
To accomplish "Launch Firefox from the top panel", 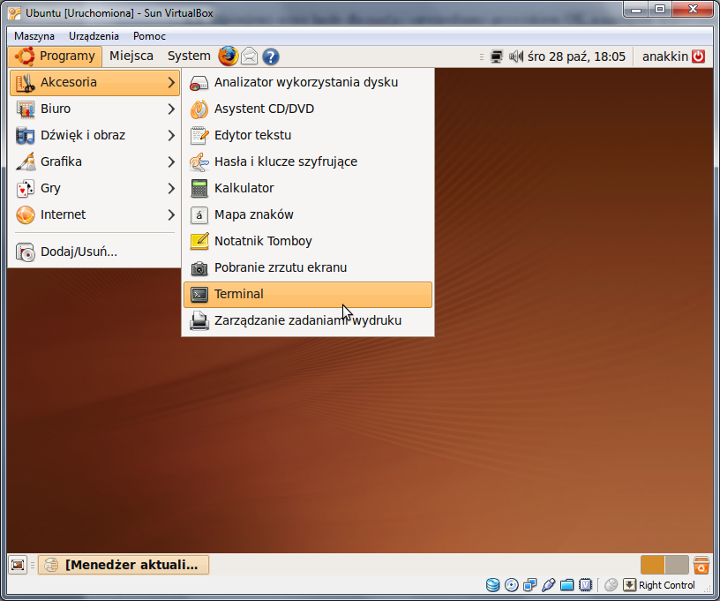I will [229, 56].
